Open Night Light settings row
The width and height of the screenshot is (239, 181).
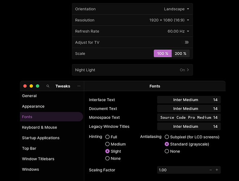click(x=132, y=70)
